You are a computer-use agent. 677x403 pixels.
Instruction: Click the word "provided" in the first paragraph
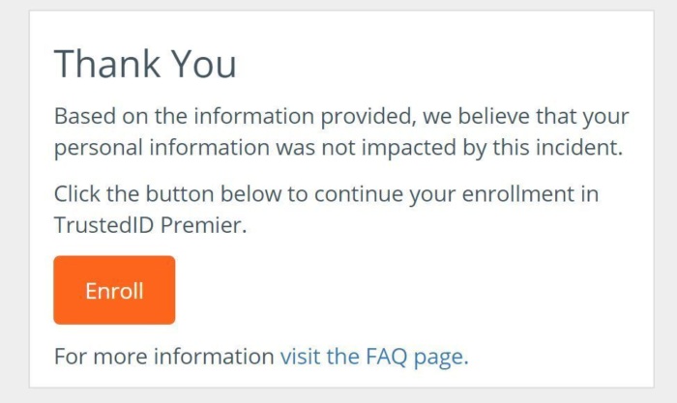368,117
